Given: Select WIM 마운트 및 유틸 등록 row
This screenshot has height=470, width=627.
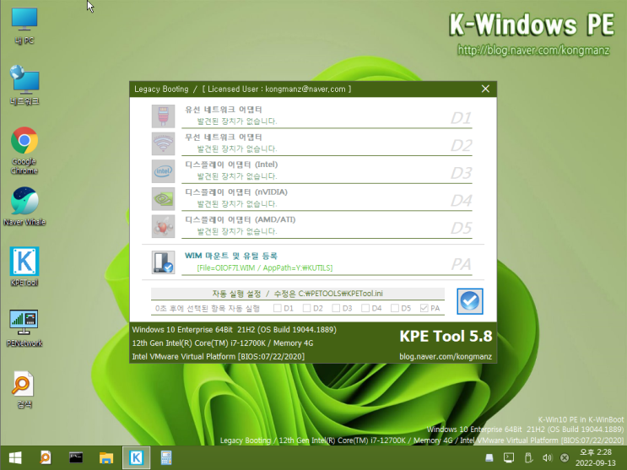Looking at the screenshot, I should click(327, 262).
